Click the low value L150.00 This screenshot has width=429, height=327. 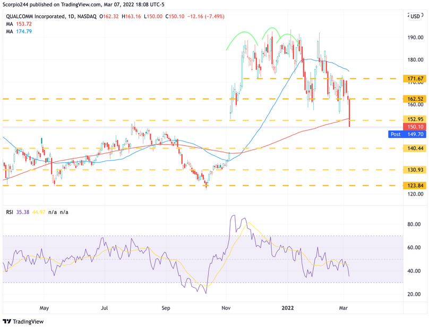pos(153,16)
